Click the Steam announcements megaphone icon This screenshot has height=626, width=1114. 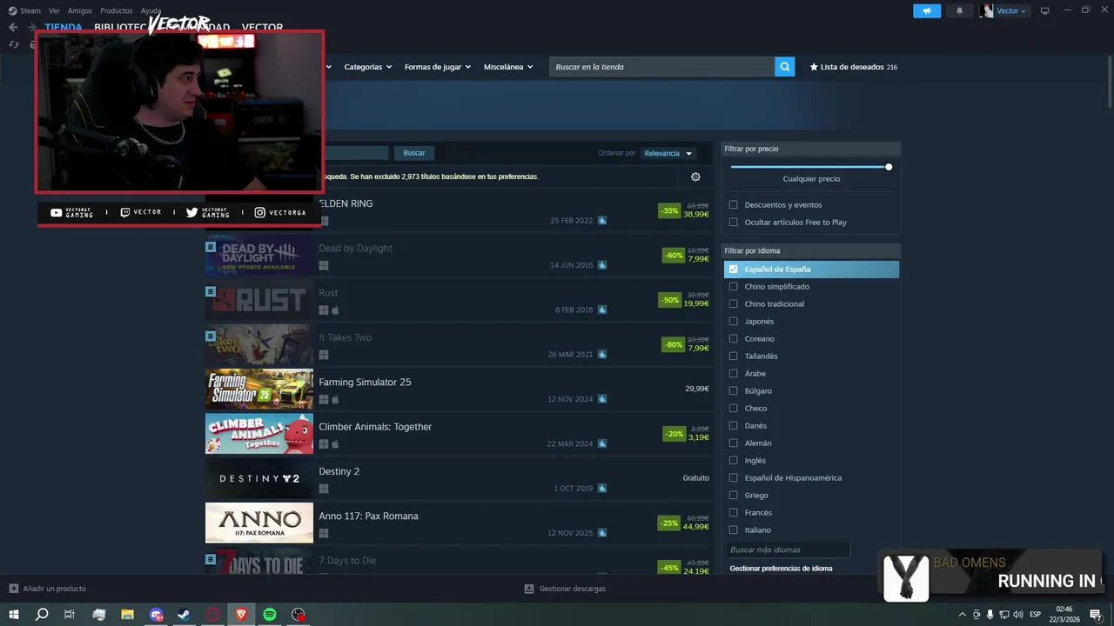[x=927, y=10]
